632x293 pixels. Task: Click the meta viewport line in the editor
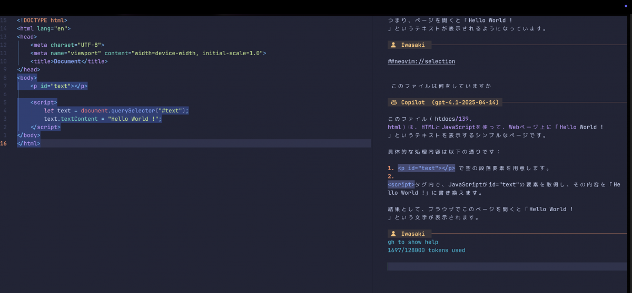(x=147, y=53)
